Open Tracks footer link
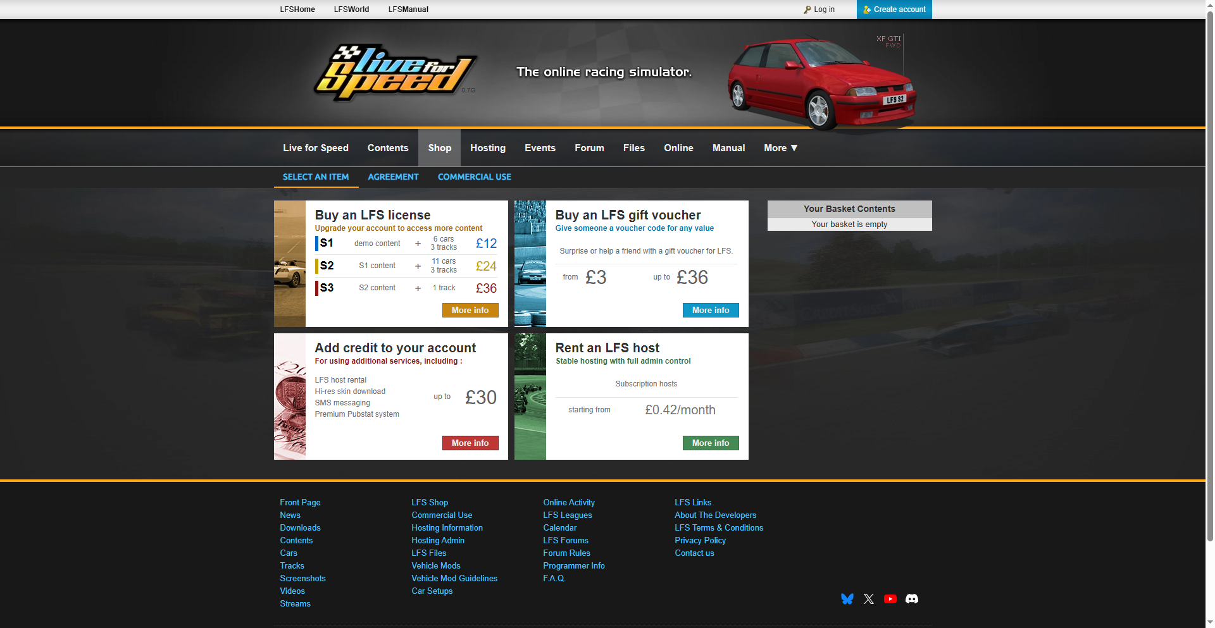 tap(292, 566)
